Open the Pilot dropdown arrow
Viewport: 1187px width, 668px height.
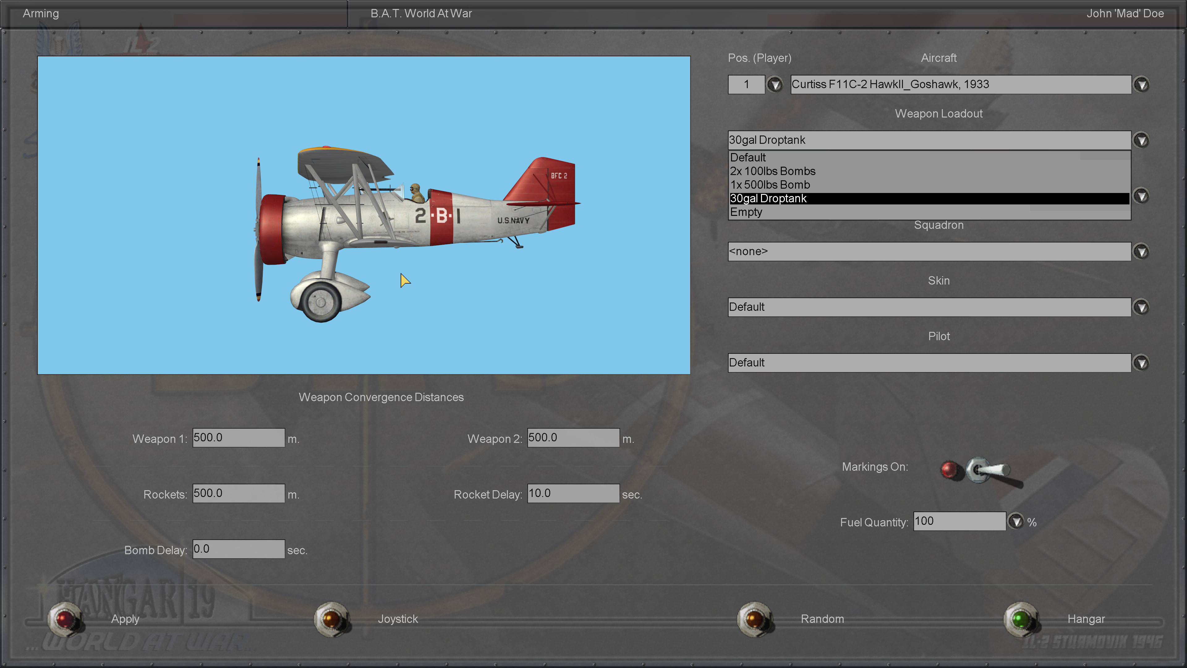click(1141, 363)
